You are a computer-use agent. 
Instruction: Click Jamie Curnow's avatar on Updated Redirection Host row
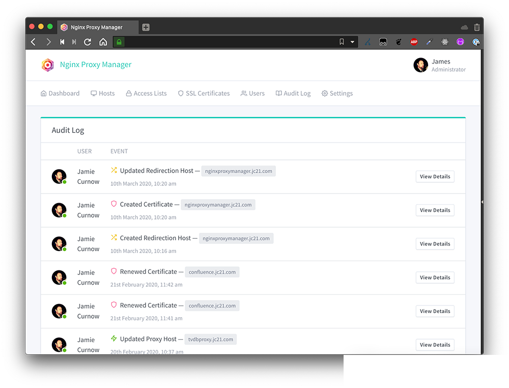[59, 177]
